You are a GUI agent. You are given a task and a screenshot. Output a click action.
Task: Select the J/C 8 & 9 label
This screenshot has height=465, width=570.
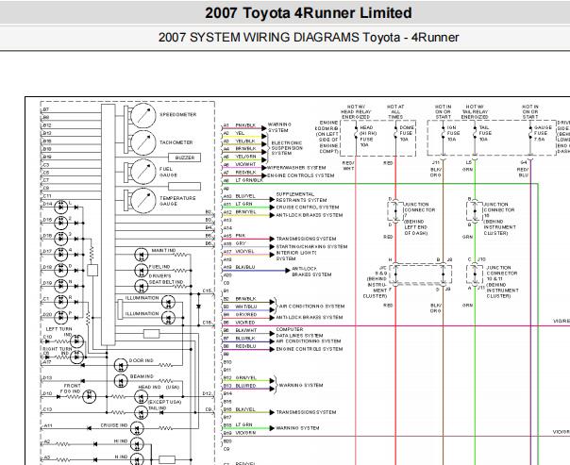click(x=377, y=282)
